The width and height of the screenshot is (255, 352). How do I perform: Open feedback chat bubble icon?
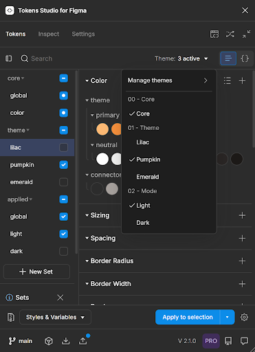pos(244,341)
